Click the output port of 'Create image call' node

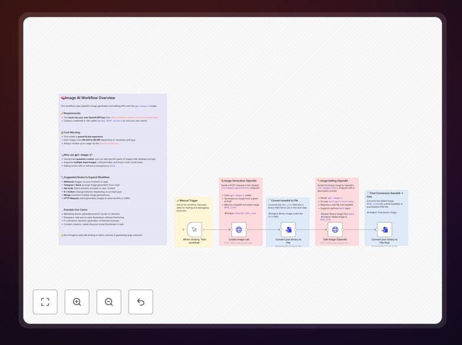click(247, 229)
